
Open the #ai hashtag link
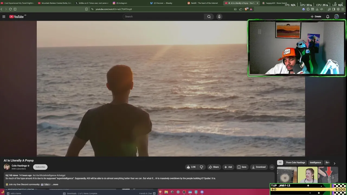click(34, 175)
